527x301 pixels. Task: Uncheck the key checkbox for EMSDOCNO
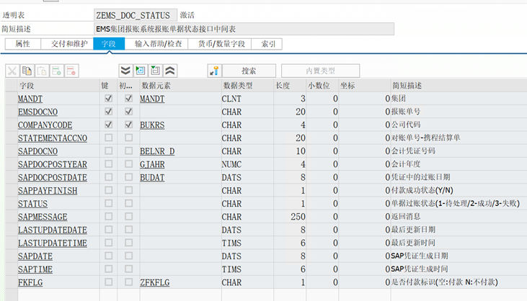(x=108, y=112)
